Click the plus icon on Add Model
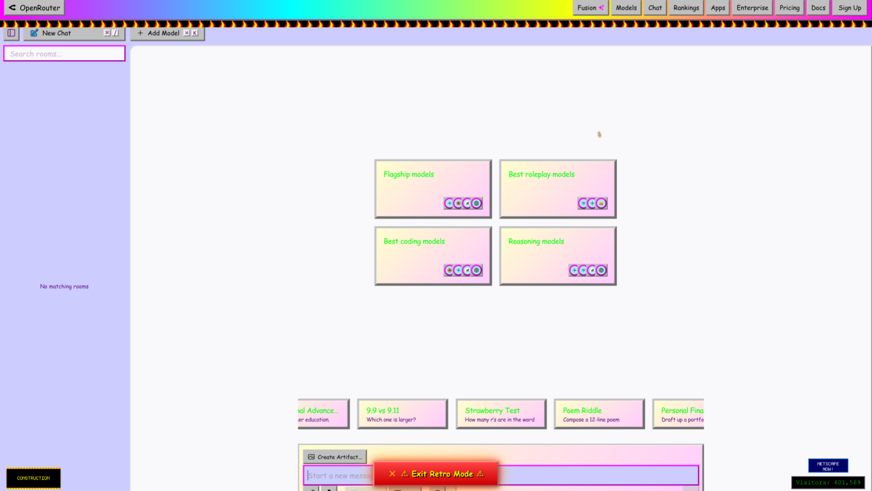The height and width of the screenshot is (491, 872). (141, 33)
